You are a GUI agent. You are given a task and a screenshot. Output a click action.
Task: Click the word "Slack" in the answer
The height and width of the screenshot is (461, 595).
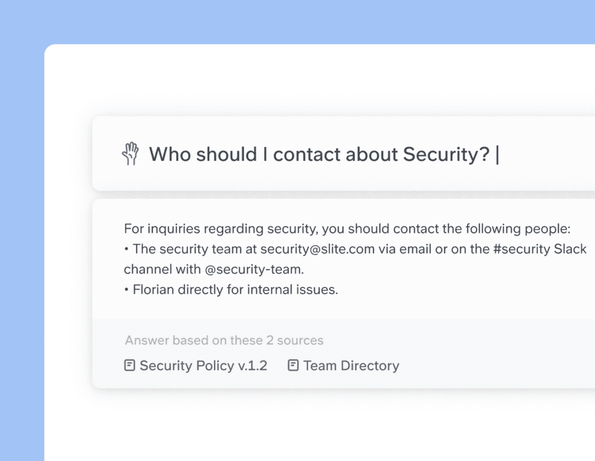(x=570, y=249)
